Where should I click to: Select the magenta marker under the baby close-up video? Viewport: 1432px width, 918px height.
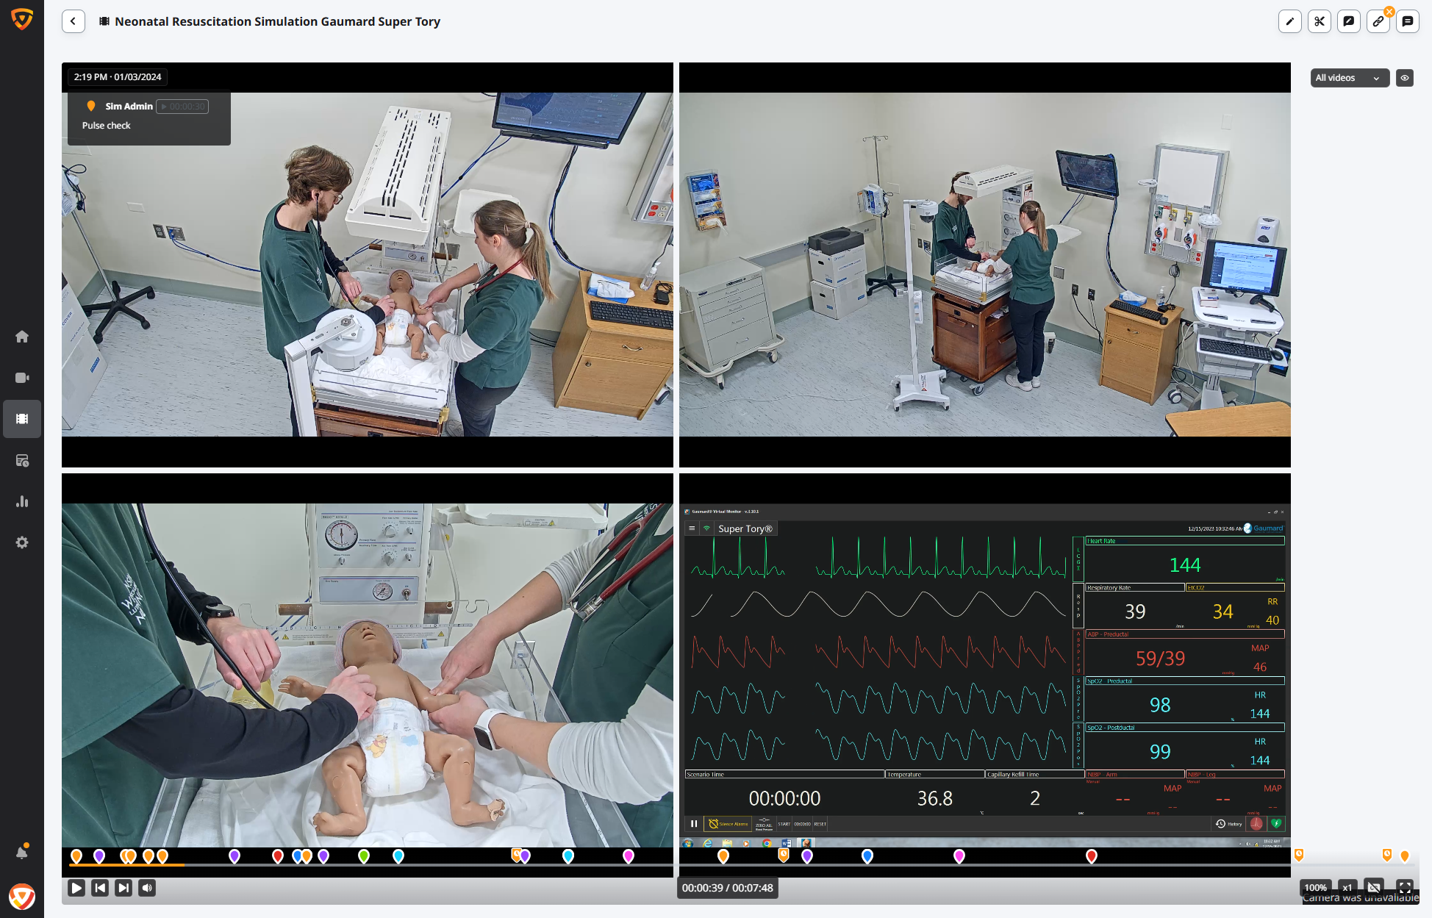(629, 856)
